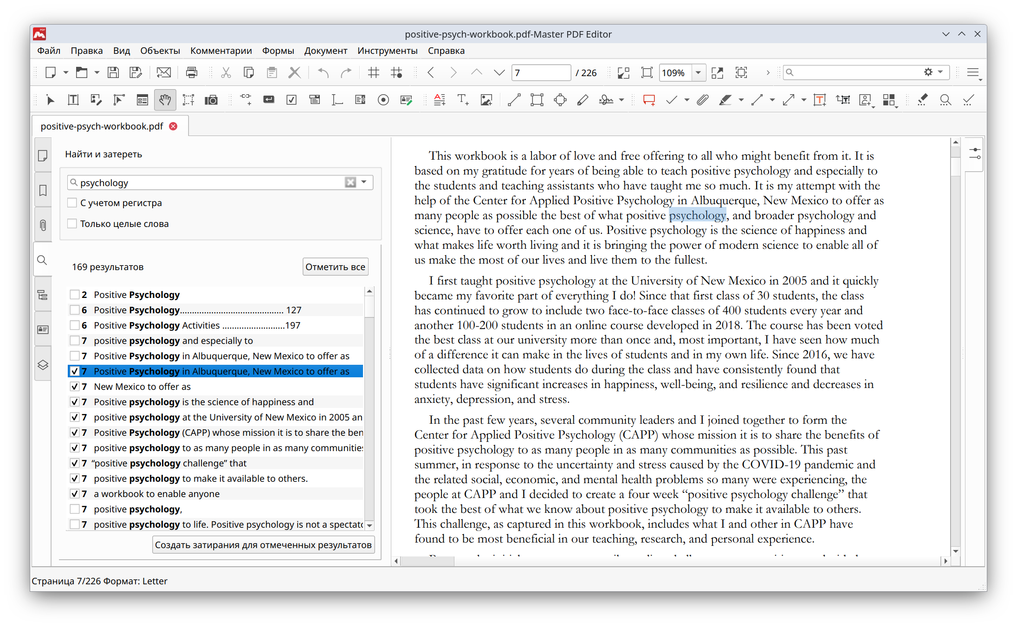The width and height of the screenshot is (1017, 627).
Task: Open the toolbar search settings dropdown
Action: point(933,72)
